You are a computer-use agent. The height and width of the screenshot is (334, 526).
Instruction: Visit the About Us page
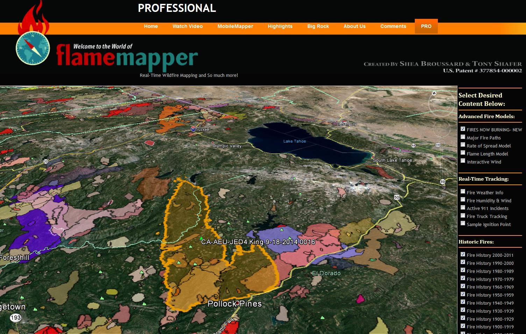[355, 26]
